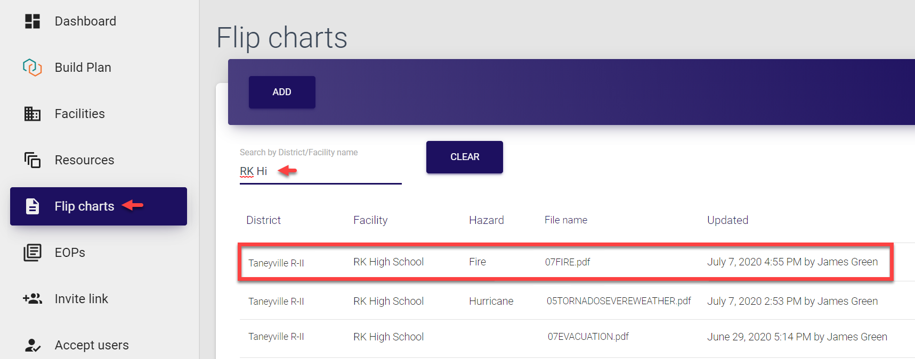915x359 pixels.
Task: Click the EOPs library icon
Action: pyautogui.click(x=33, y=253)
